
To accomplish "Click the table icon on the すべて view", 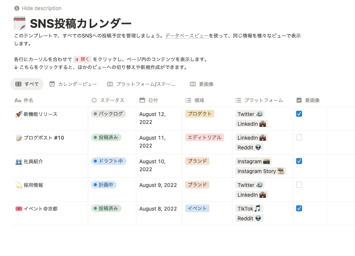I will [19, 84].
